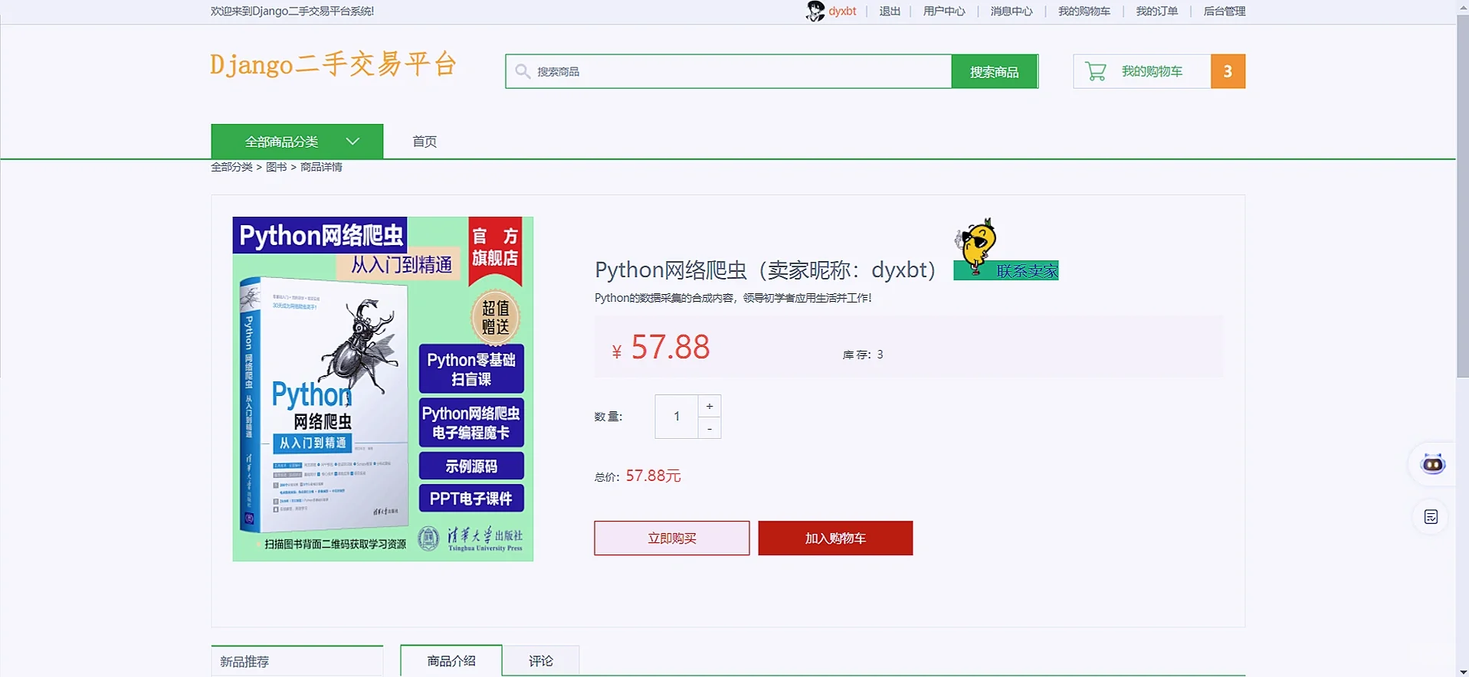Image resolution: width=1469 pixels, height=677 pixels.
Task: Click the product title Python网络爬虫
Action: (x=766, y=270)
